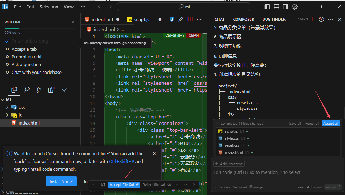Switch composer mode to normal
The image size is (345, 195).
click(304, 187)
